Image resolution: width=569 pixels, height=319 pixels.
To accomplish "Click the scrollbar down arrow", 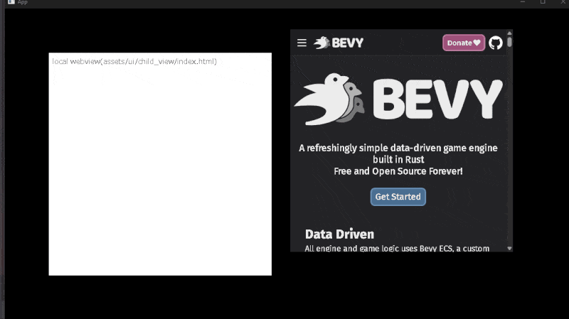I will (509, 248).
